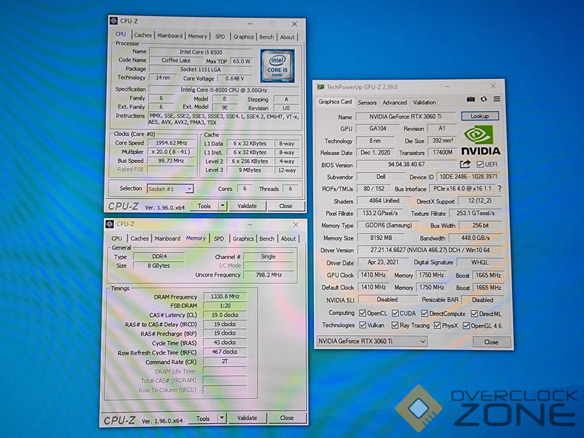Click the Bus Interface question mark icon
This screenshot has height=438, width=584.
pos(500,188)
